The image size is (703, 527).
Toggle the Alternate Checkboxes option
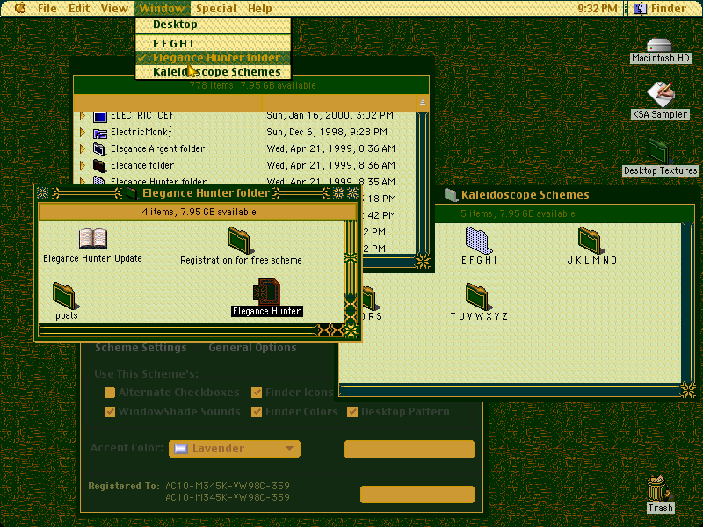coord(110,393)
